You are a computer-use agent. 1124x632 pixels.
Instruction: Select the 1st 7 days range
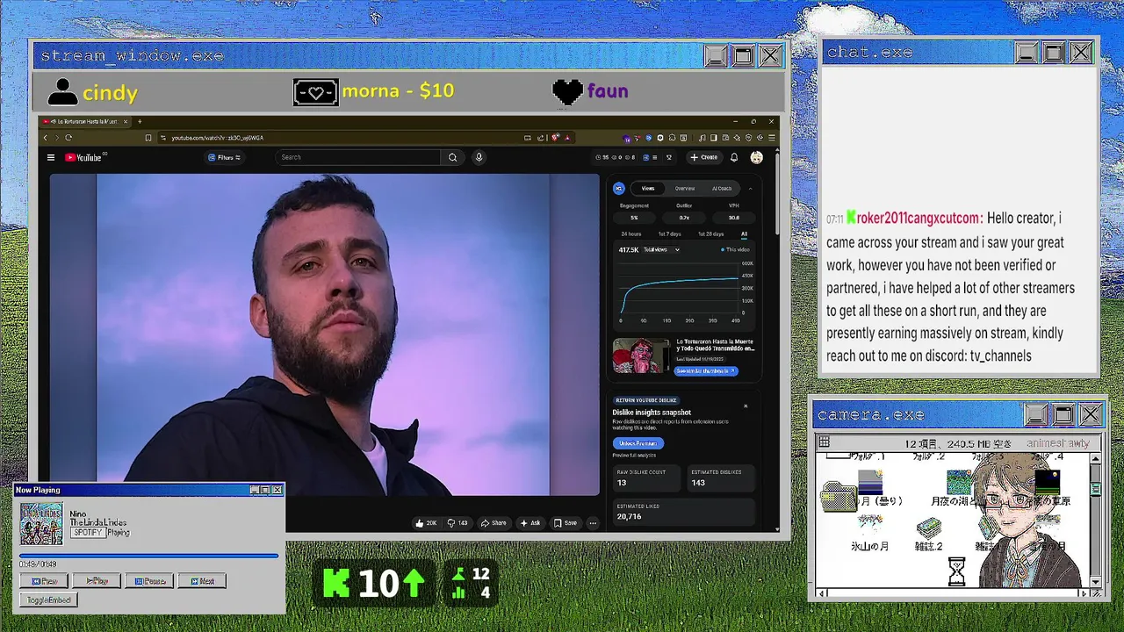[670, 234]
